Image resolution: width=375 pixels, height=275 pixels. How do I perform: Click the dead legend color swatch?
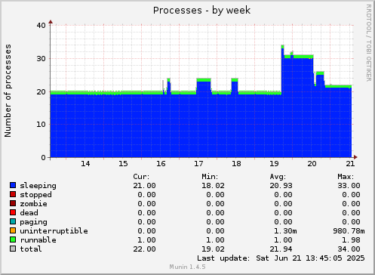click(x=13, y=212)
